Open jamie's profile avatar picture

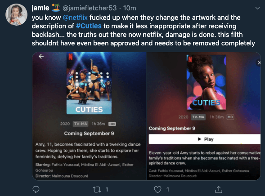[16, 15]
